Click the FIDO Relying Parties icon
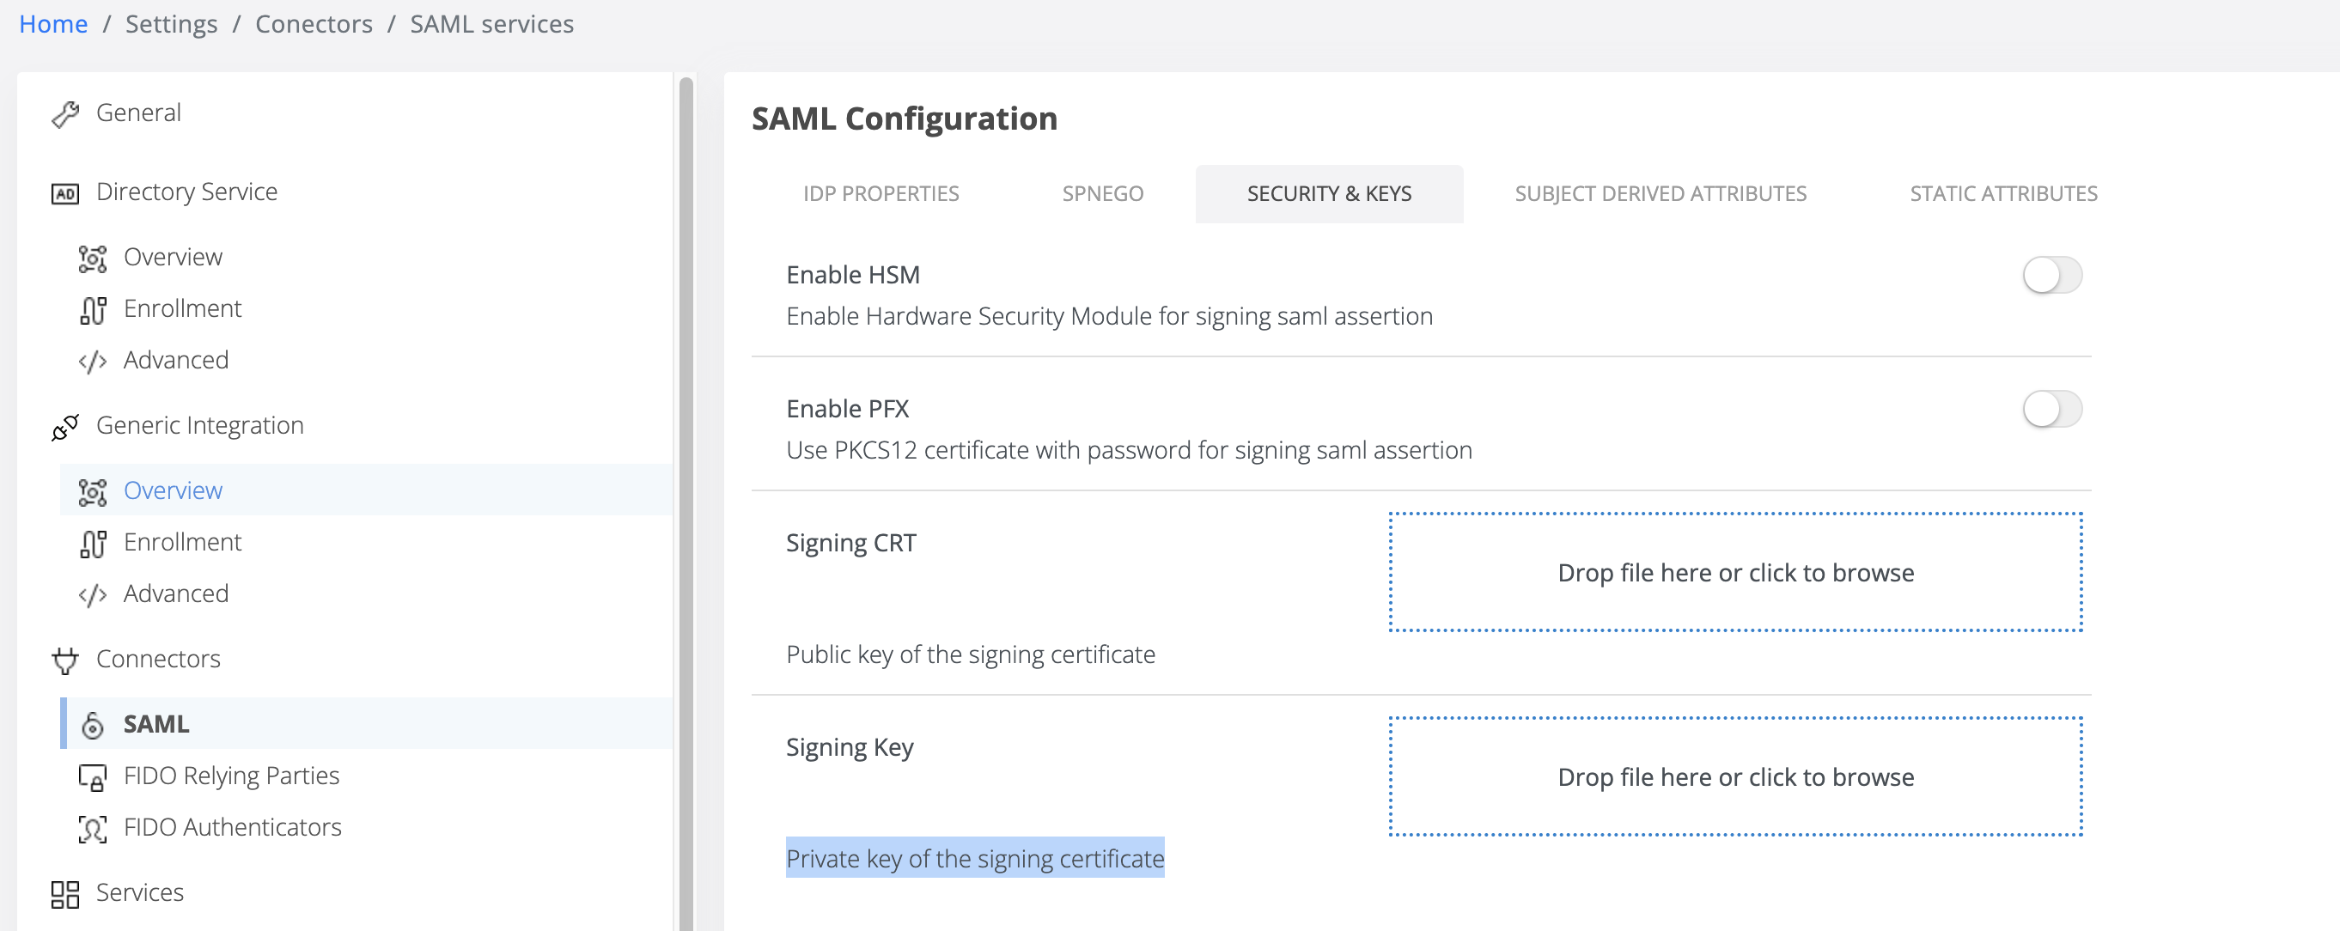 click(92, 776)
